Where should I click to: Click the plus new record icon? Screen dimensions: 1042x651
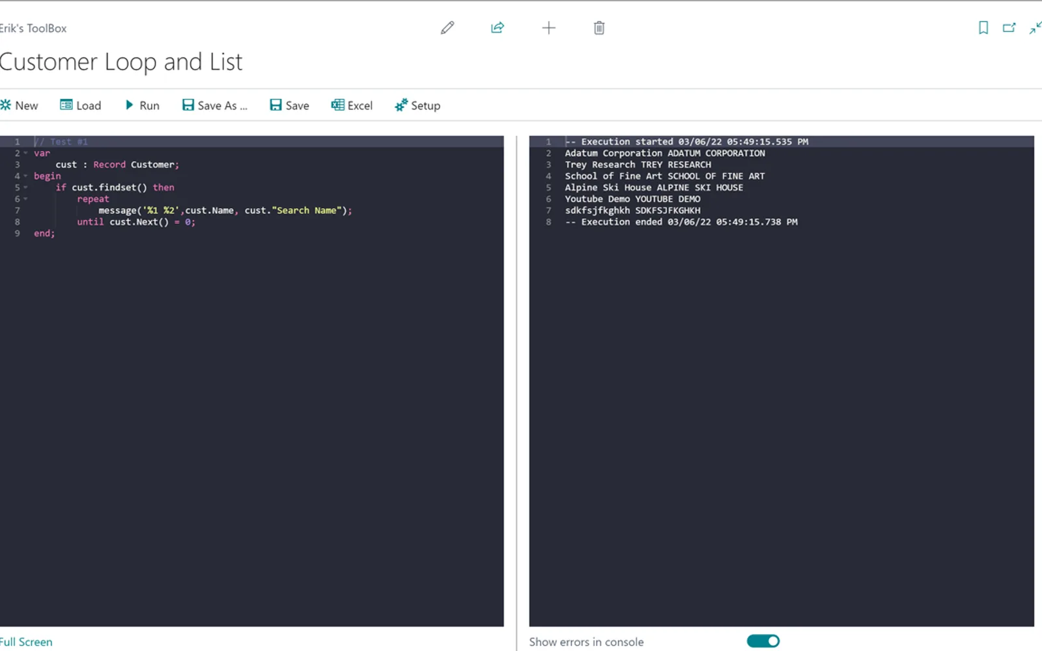pos(549,28)
